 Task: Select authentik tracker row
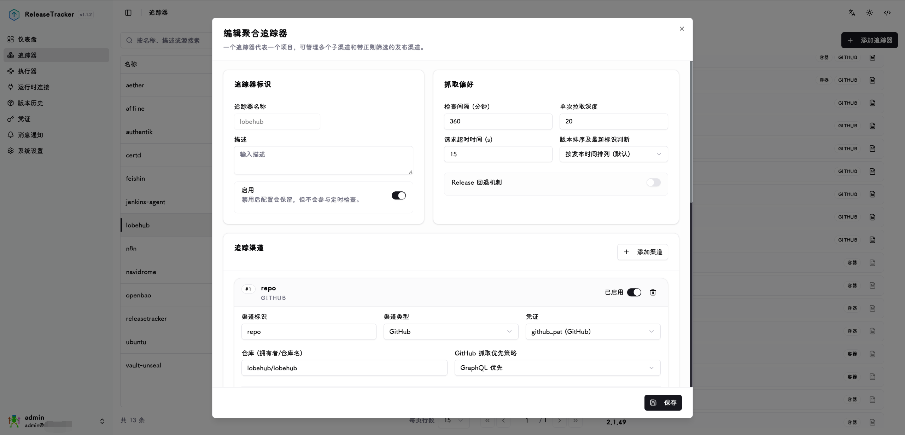167,132
